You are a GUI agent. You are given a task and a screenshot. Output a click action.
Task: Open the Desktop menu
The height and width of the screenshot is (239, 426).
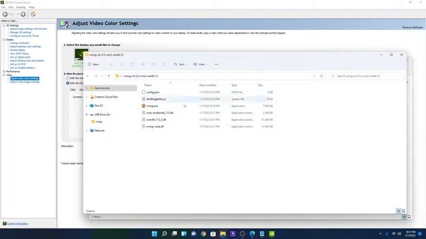coord(21,7)
